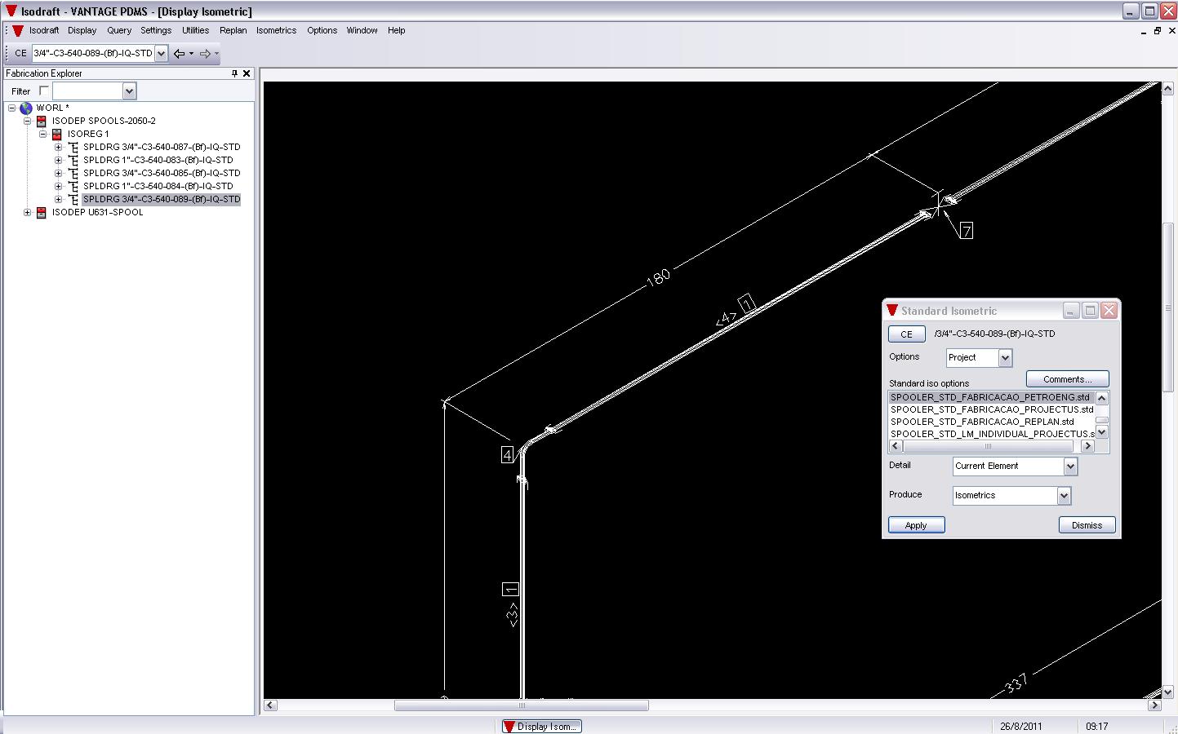Click spool drawing icon for 3/4"-C3-540-087
1178x734 pixels.
pos(73,147)
